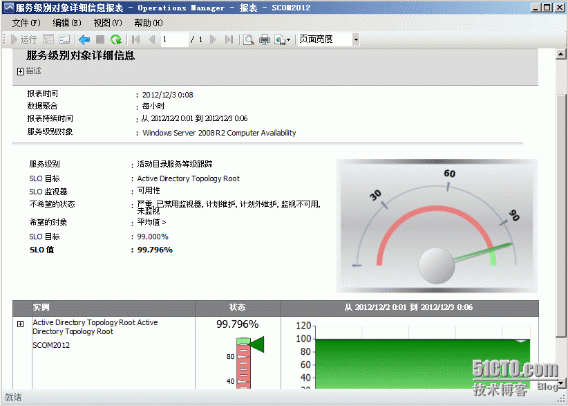This screenshot has width=568, height=406.
Task: Open print preview magnifier icon
Action: pyautogui.click(x=249, y=39)
